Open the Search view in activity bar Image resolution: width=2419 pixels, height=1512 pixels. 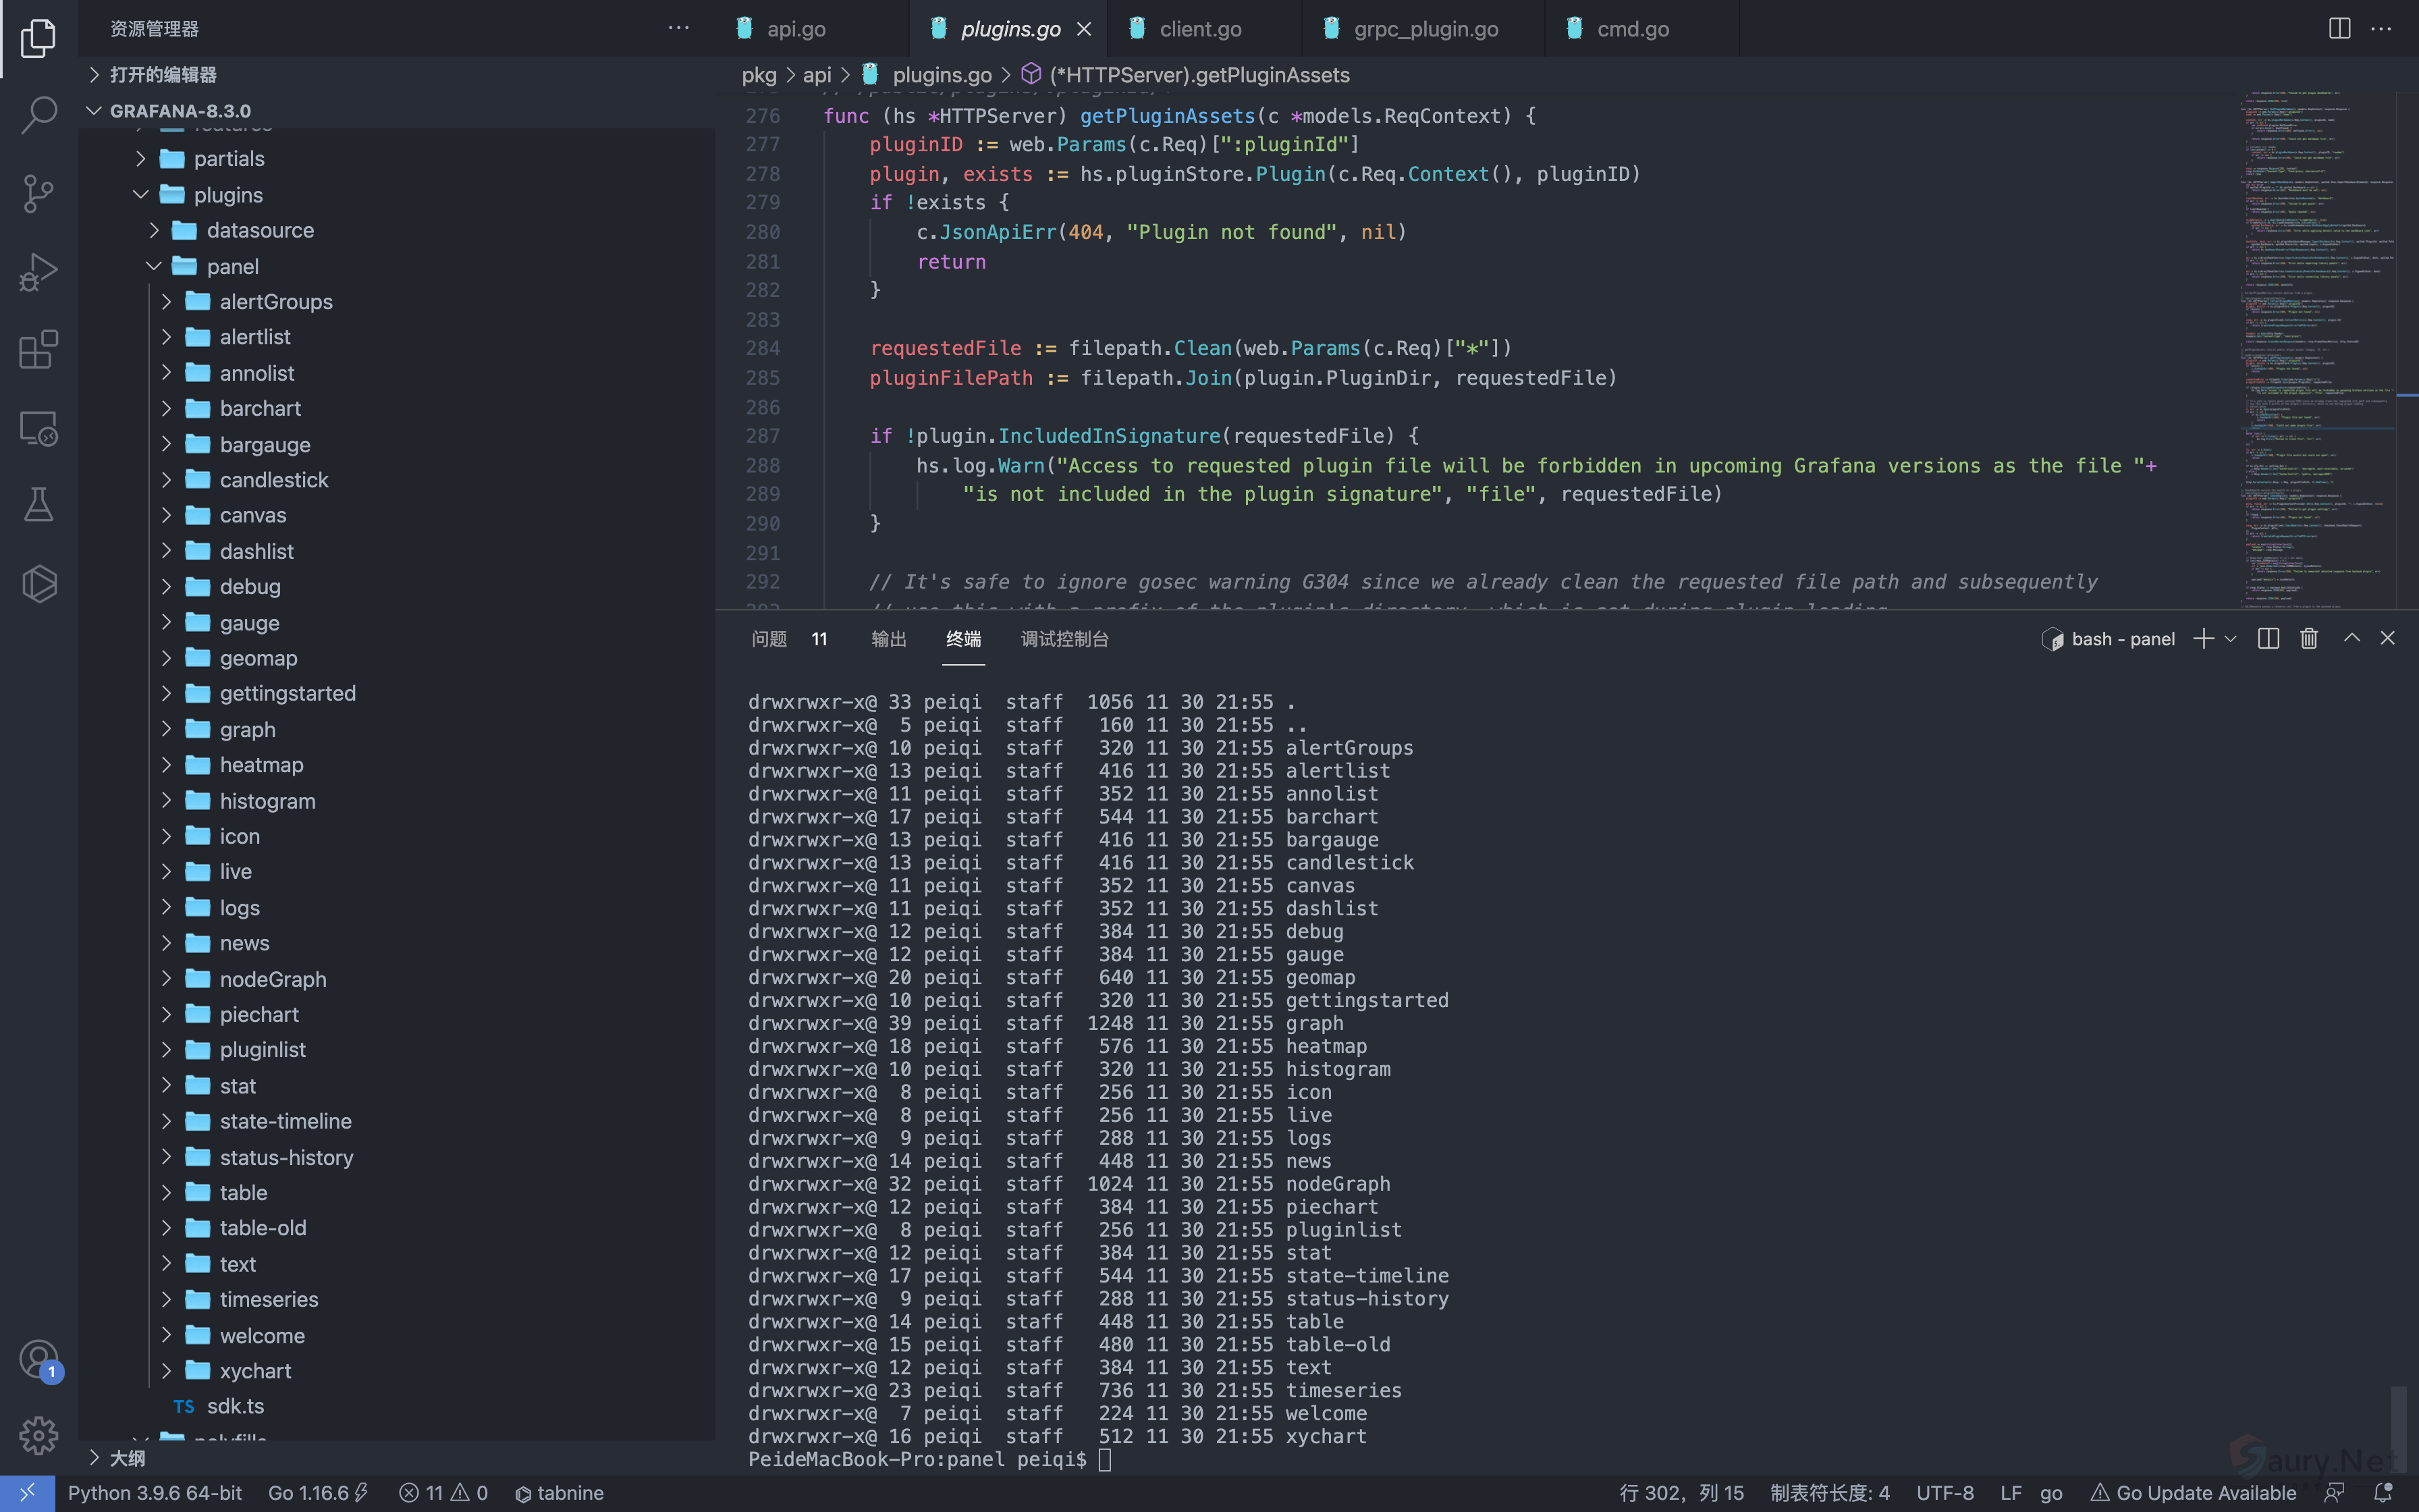click(38, 115)
